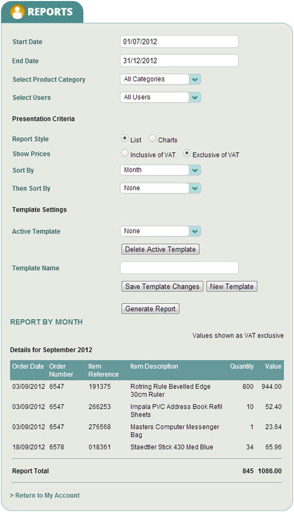The width and height of the screenshot is (294, 512).
Task: Open the Sort By Month dropdown
Action: coord(160,170)
